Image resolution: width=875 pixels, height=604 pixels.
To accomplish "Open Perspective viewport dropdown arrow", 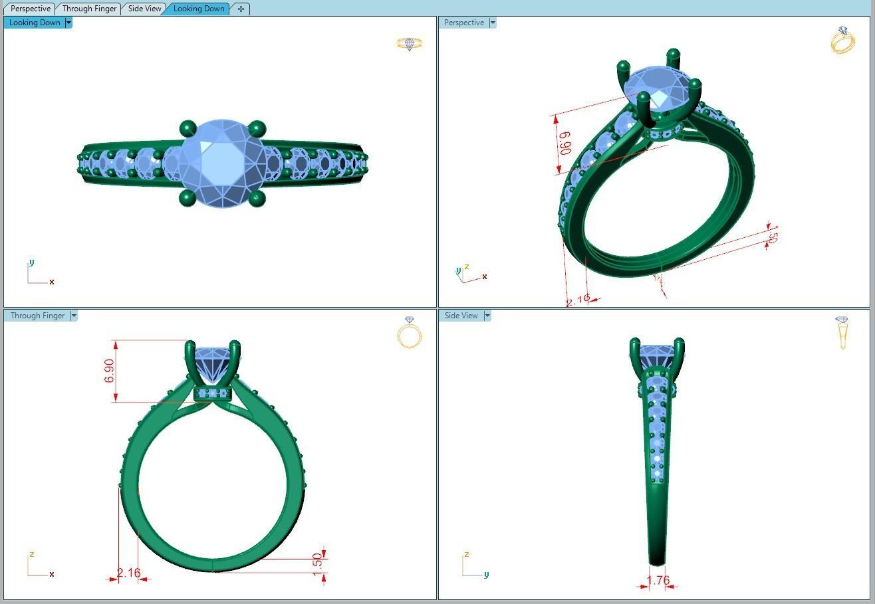I will tap(493, 23).
